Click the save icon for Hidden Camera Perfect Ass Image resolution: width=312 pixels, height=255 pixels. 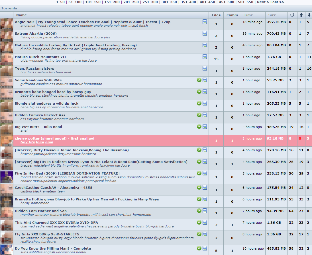pyautogui.click(x=205, y=115)
